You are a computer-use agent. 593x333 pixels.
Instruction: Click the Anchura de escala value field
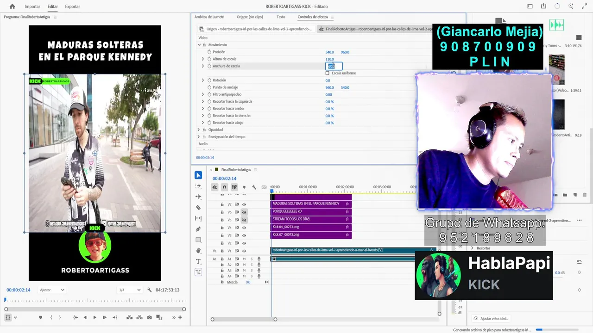click(x=334, y=66)
